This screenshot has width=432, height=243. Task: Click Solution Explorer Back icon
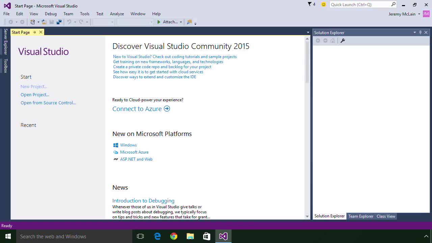[318, 40]
